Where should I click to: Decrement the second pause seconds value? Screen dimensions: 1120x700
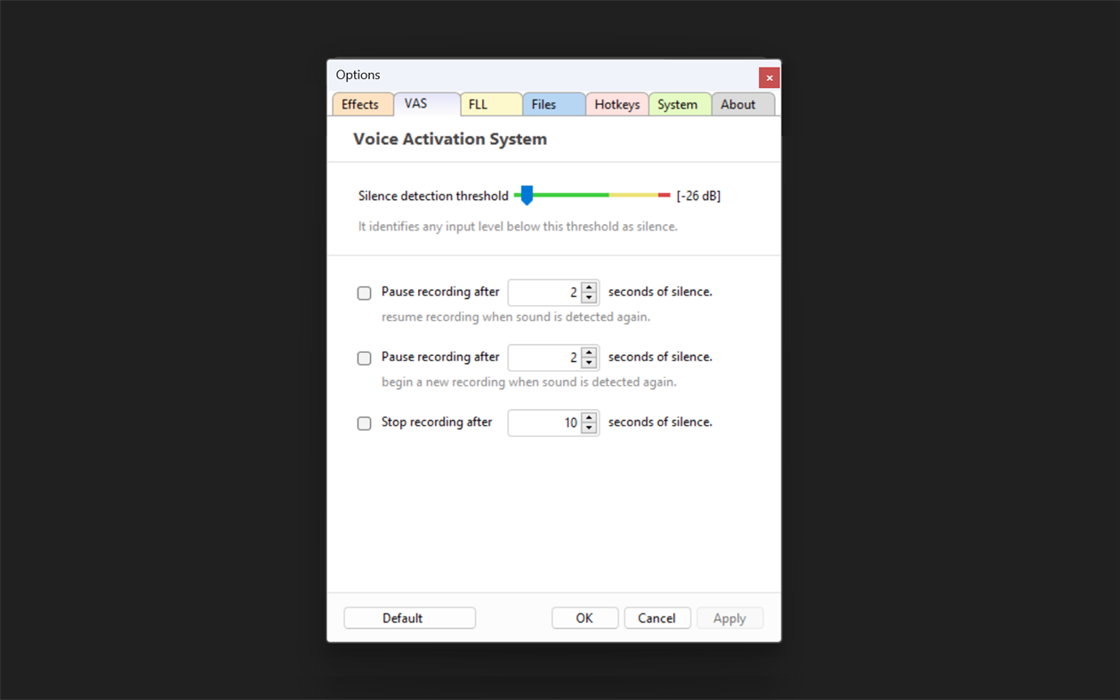588,361
